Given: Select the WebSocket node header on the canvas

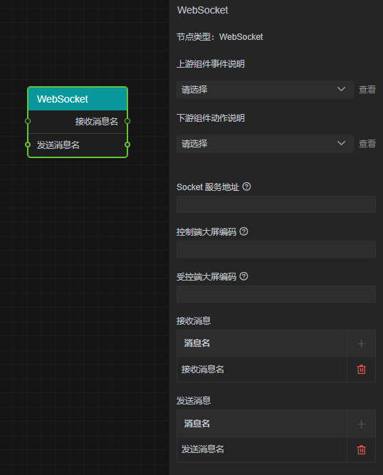Looking at the screenshot, I should pyautogui.click(x=78, y=99).
